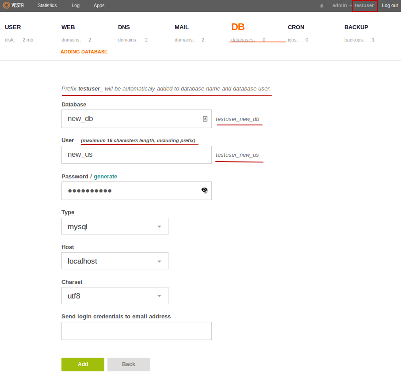Open the Host dropdown showing localhost
The height and width of the screenshot is (374, 401).
point(115,261)
